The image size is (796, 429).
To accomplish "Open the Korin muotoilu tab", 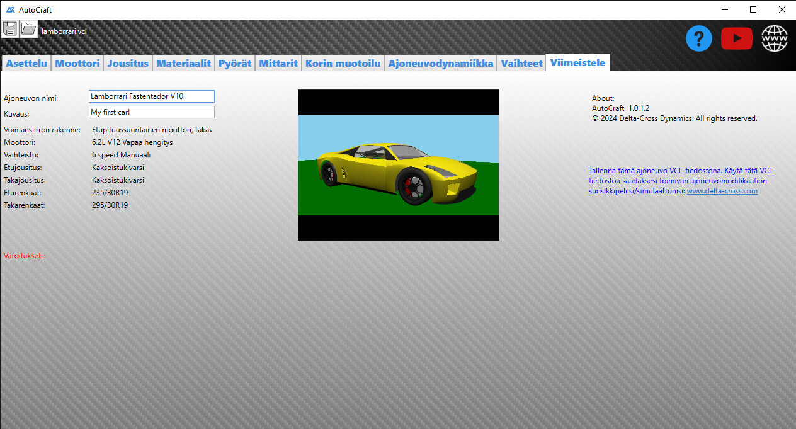I will (343, 63).
